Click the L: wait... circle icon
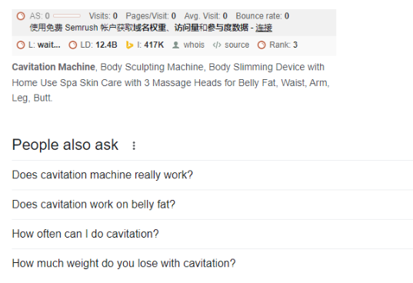The height and width of the screenshot is (283, 413). (21, 45)
